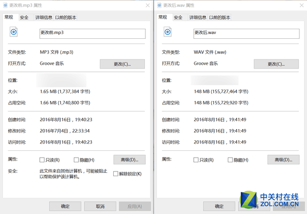Open 高级(D)... in wav dialog
Viewport: 307px width, 214px height.
click(283, 160)
